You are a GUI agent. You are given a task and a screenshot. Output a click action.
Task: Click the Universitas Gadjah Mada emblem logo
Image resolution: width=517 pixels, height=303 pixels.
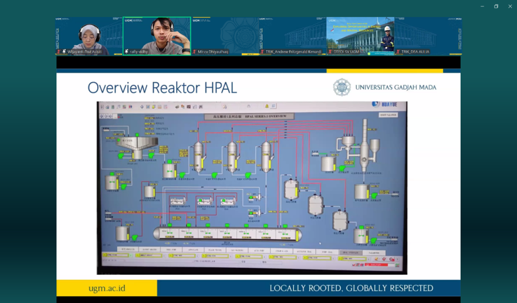click(x=342, y=87)
